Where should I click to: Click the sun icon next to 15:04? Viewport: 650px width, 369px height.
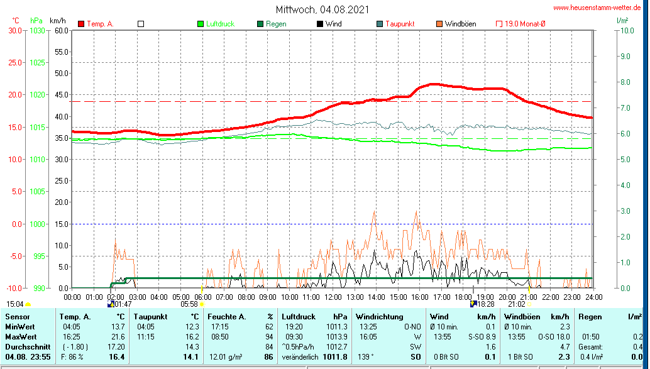click(28, 305)
